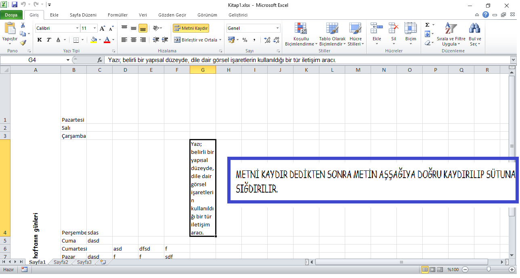
Task: Open the Geliştirici ribbon tab
Action: click(238, 15)
